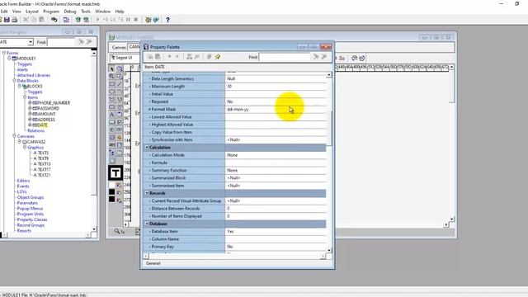Image resolution: width=528 pixels, height=297 pixels.
Task: Click the Pause debug icon
Action: point(129,20)
